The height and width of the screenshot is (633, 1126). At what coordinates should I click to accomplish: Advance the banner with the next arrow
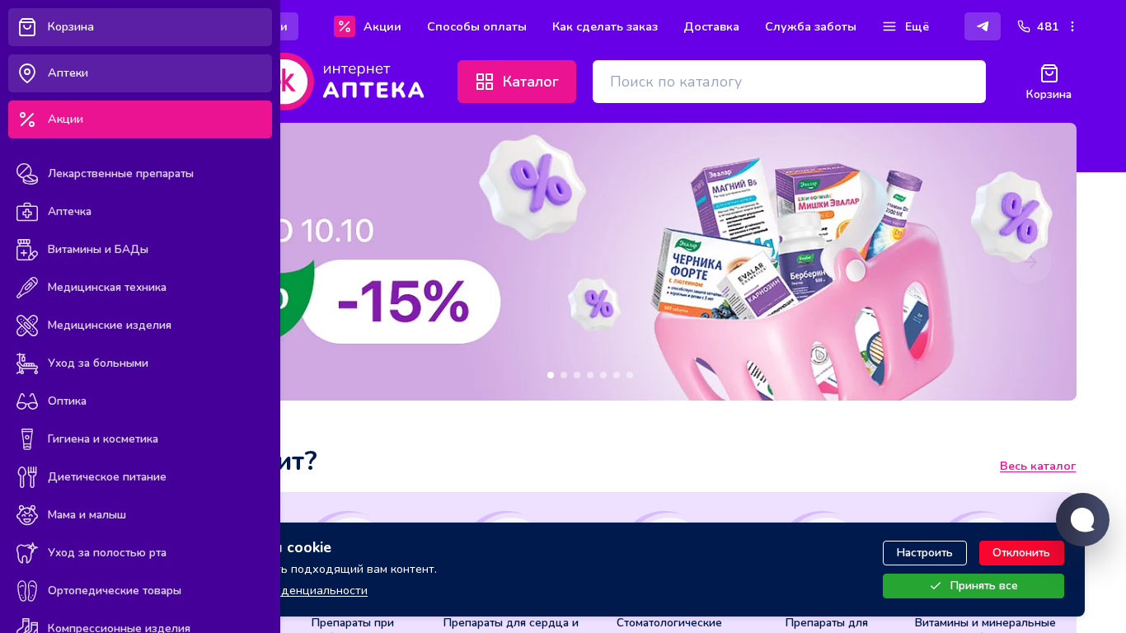(1030, 262)
